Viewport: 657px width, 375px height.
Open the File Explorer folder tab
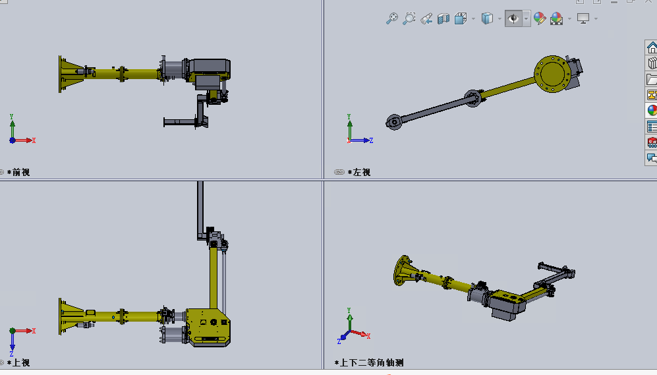pos(652,79)
